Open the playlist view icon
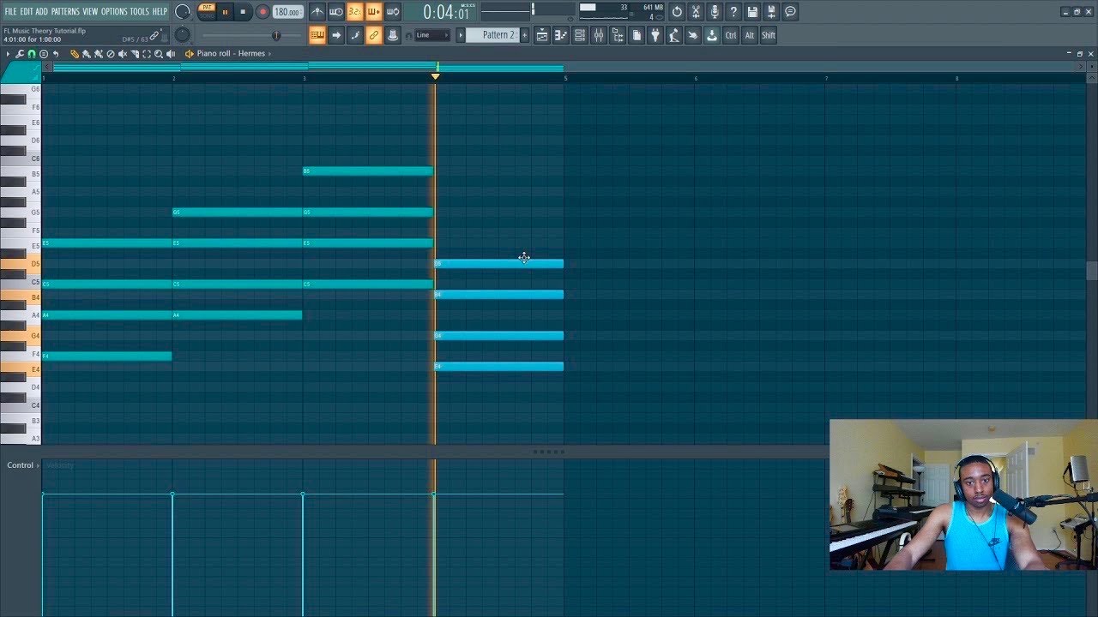 (x=542, y=35)
